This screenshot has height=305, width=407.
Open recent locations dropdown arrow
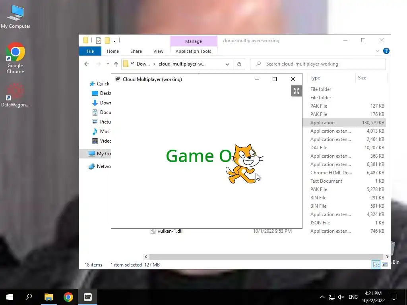(x=108, y=64)
